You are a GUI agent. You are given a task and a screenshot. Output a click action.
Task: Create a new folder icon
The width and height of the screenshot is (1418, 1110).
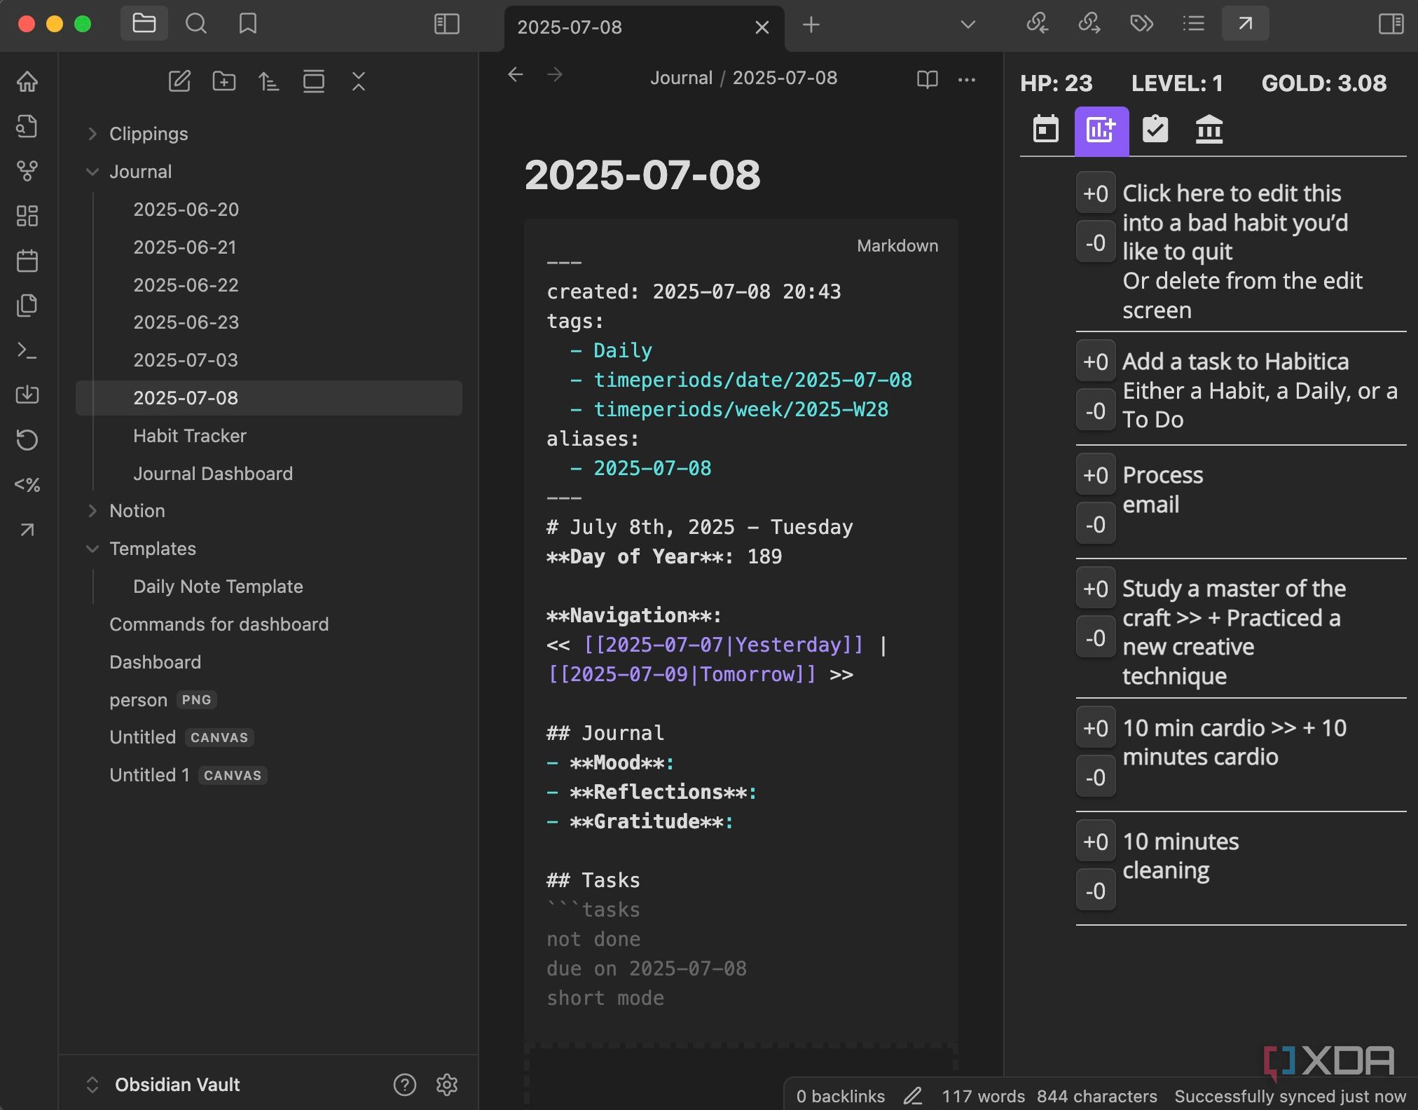coord(224,81)
